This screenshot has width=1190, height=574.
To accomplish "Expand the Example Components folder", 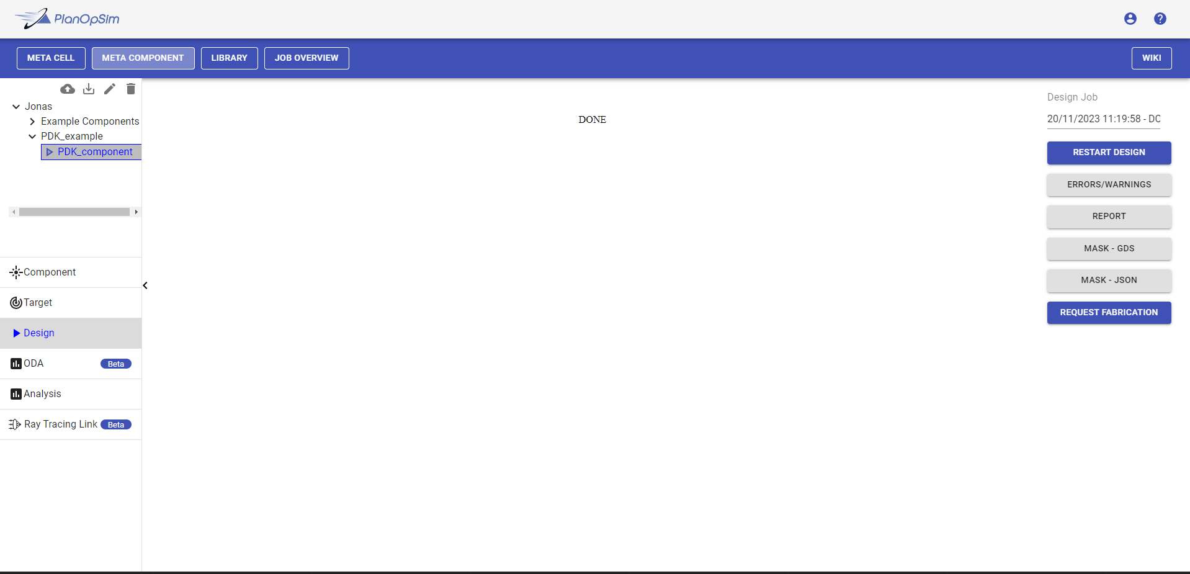I will pos(32,122).
